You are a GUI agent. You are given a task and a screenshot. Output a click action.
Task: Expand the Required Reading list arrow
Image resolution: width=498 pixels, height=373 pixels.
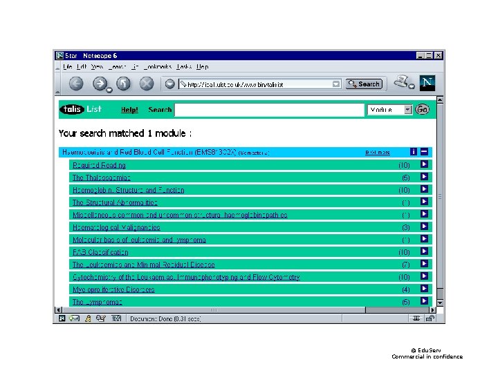424,164
